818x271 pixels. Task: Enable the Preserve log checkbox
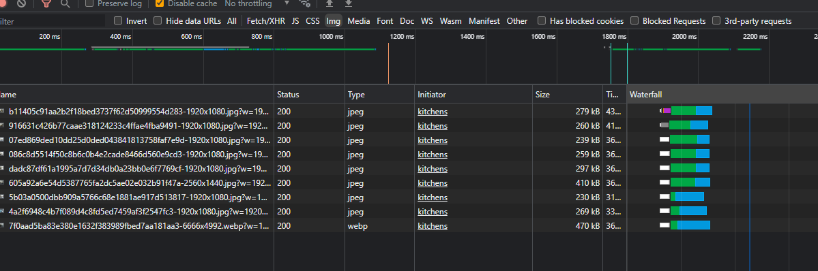click(x=89, y=3)
